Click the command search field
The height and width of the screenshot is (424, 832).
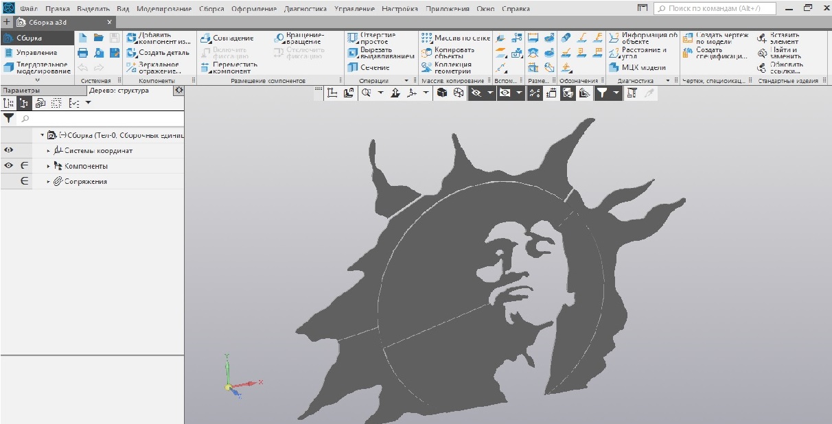[x=714, y=9]
